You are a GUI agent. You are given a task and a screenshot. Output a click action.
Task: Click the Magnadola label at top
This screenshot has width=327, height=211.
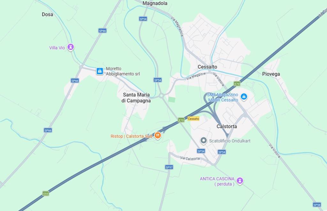tap(155, 3)
